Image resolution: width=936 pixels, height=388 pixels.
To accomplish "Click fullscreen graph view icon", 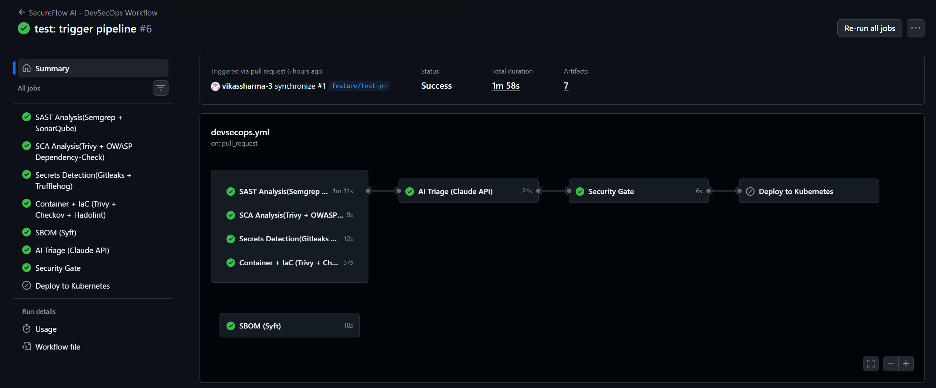I will [x=871, y=364].
